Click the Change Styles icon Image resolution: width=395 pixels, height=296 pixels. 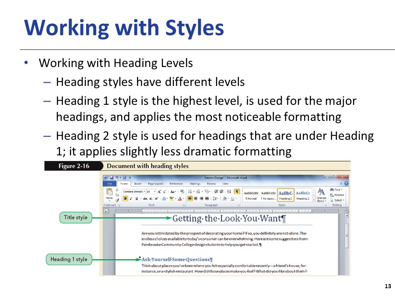[321, 195]
